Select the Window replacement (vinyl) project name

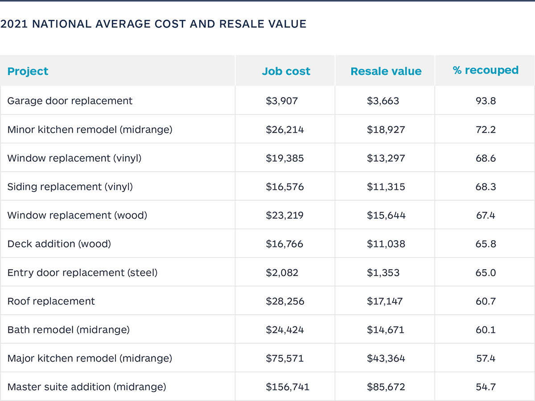coord(74,158)
